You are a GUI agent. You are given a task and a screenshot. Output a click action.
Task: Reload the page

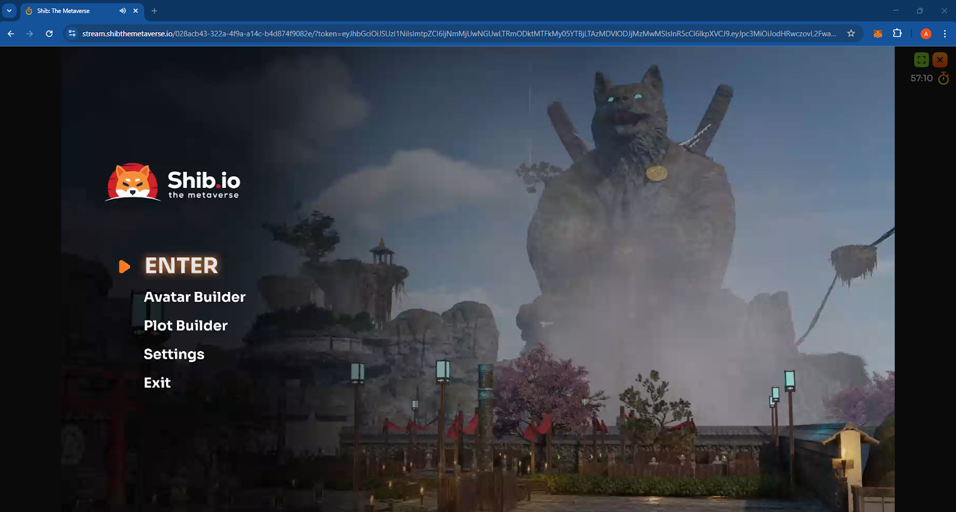click(x=49, y=33)
